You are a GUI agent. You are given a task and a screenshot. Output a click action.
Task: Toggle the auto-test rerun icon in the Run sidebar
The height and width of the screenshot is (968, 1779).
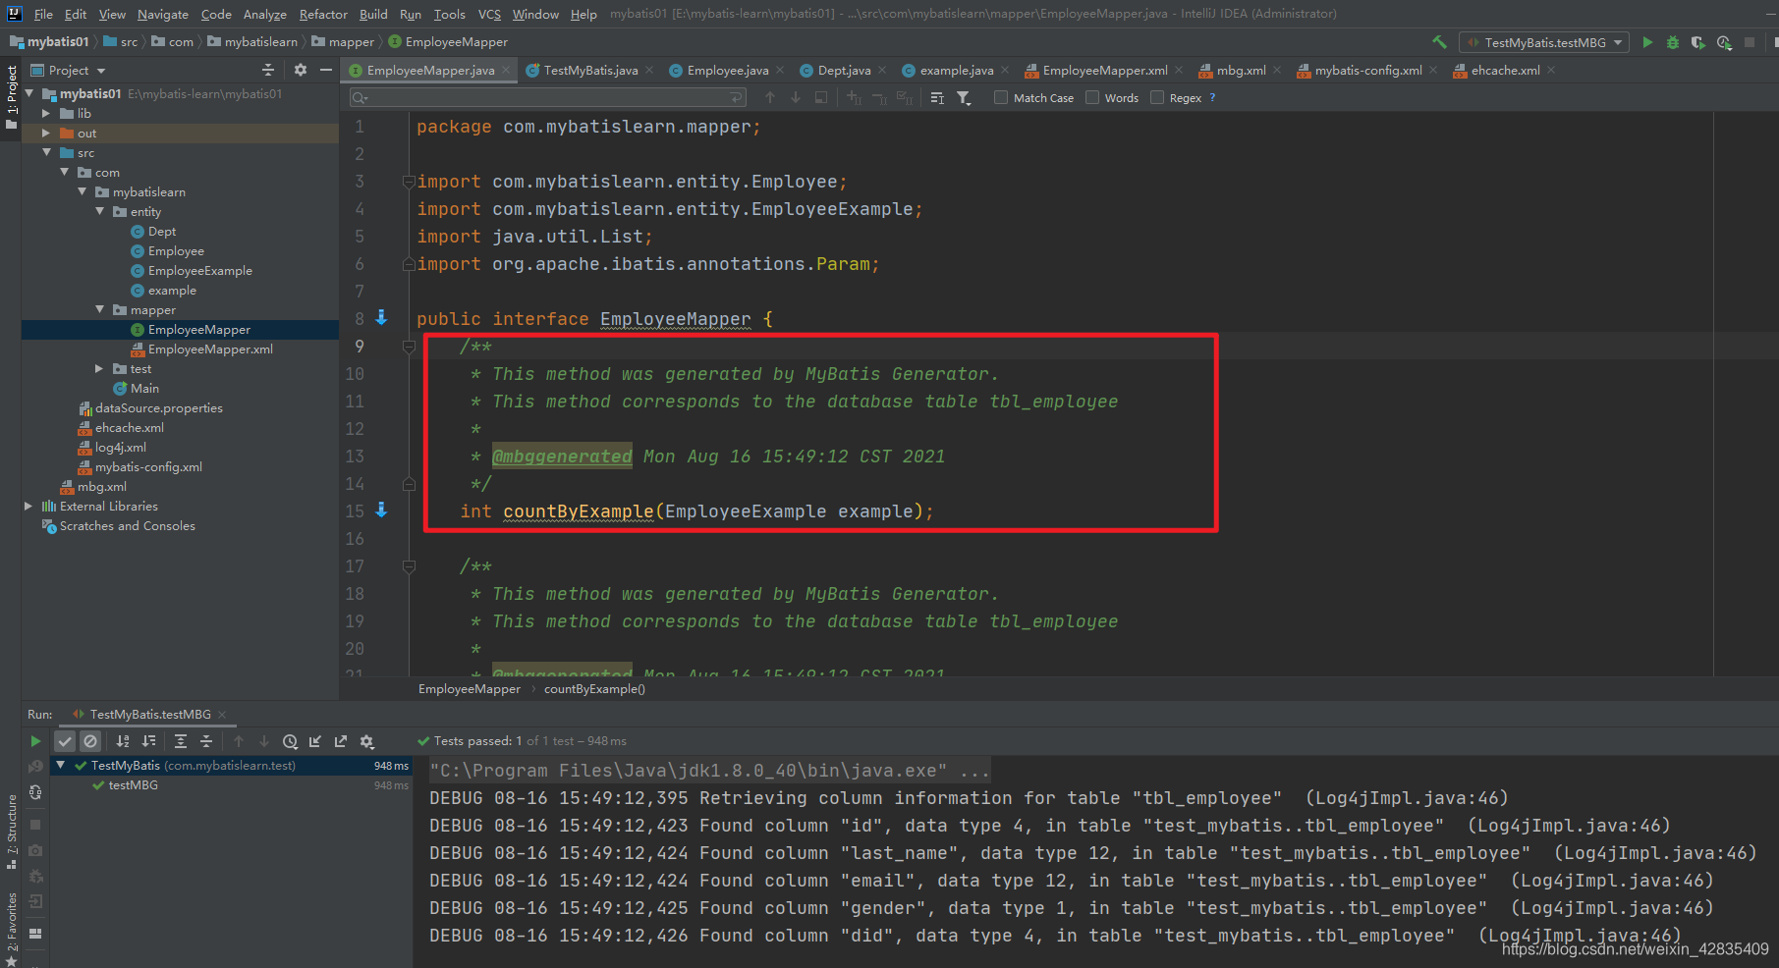click(x=35, y=792)
